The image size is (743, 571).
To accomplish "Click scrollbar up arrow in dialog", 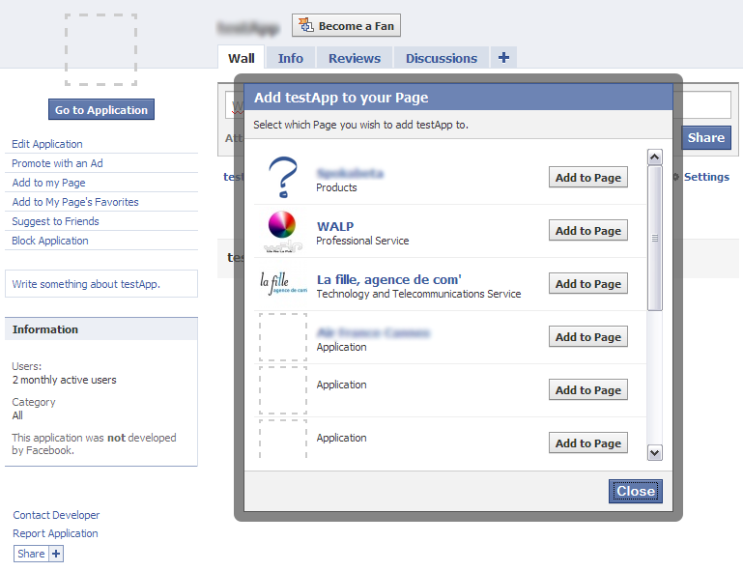I will pyautogui.click(x=655, y=157).
